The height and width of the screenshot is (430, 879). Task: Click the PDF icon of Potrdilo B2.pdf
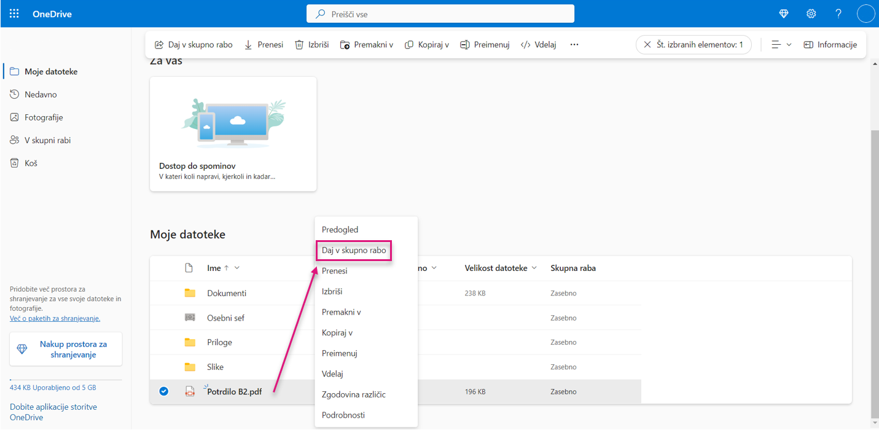pos(190,391)
